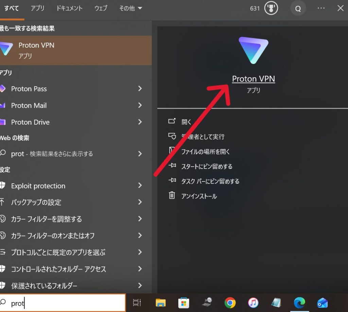Expand Proton Pass result arrow
Viewport: 348px width, 312px height.
coord(140,89)
